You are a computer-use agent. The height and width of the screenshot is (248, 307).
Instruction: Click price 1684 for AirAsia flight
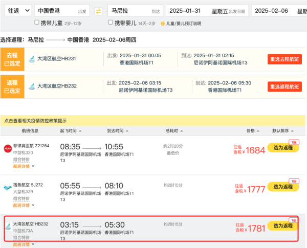pyautogui.click(x=255, y=150)
